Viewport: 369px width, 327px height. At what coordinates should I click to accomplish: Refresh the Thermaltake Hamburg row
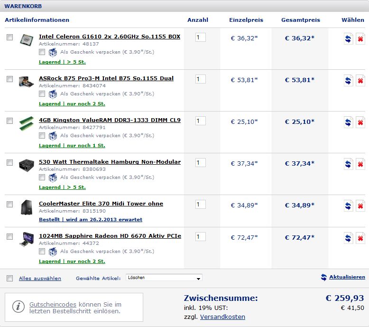(348, 164)
